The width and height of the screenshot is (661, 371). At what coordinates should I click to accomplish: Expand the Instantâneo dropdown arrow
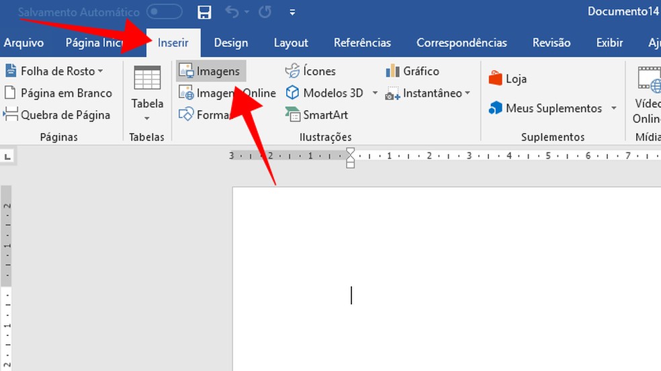click(468, 93)
